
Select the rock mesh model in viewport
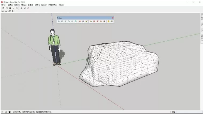pos(119,64)
